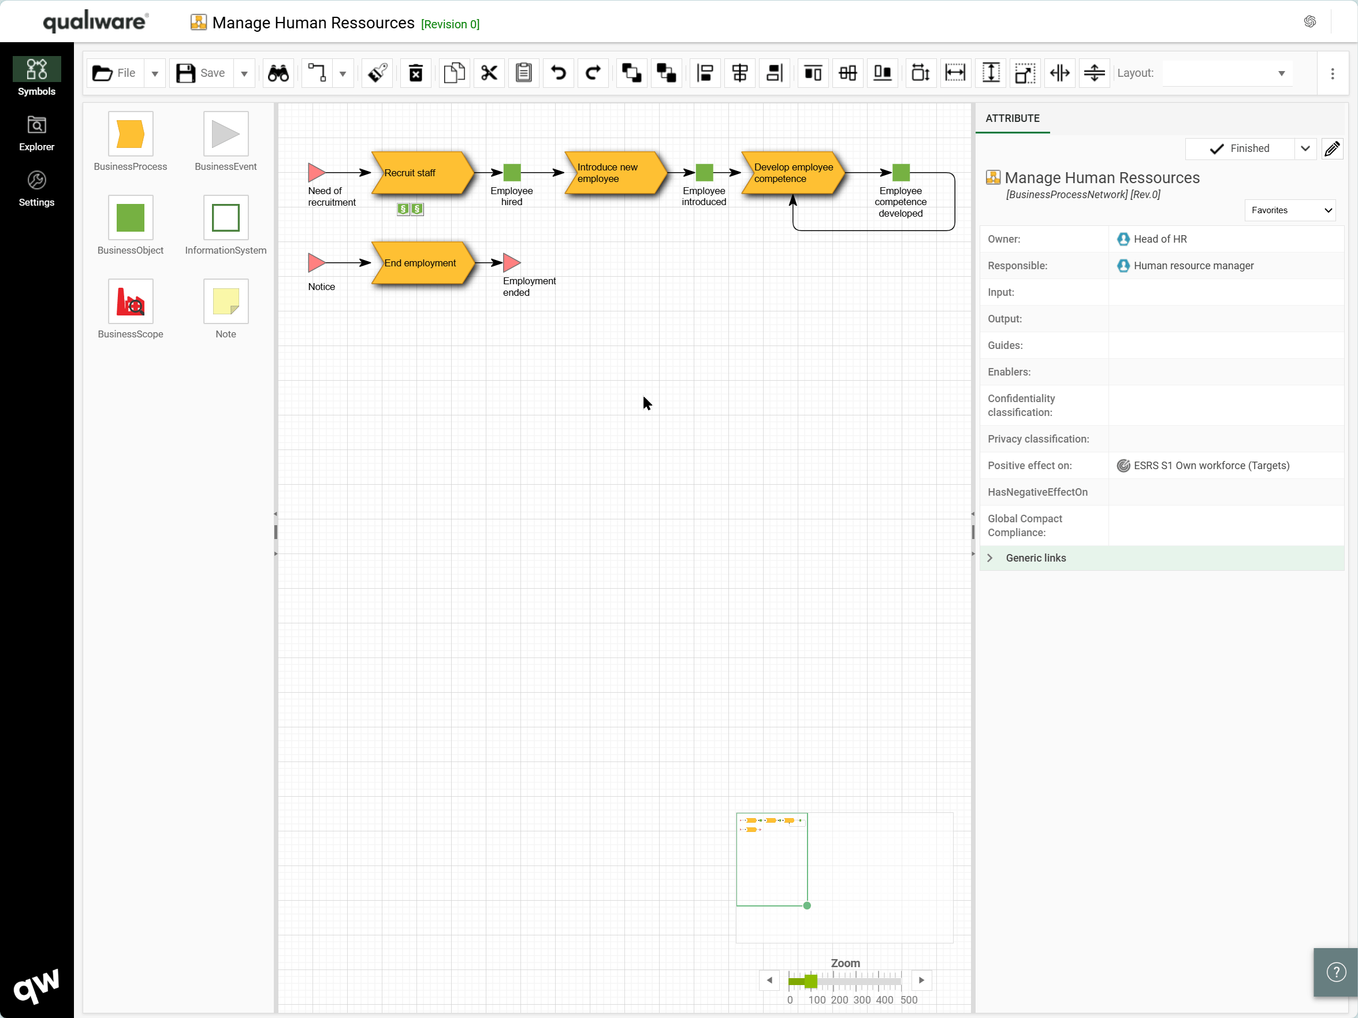The image size is (1358, 1018).
Task: Switch to the Explorer sidebar tab
Action: 37,133
